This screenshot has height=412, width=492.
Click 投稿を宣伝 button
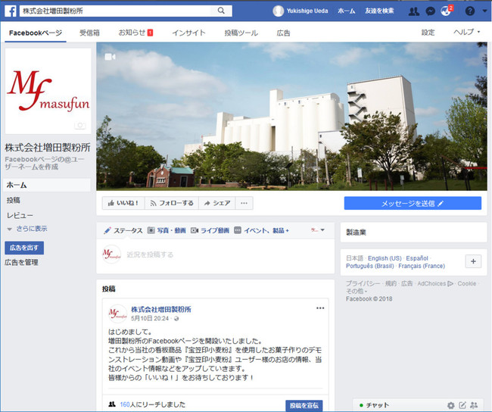(x=304, y=405)
